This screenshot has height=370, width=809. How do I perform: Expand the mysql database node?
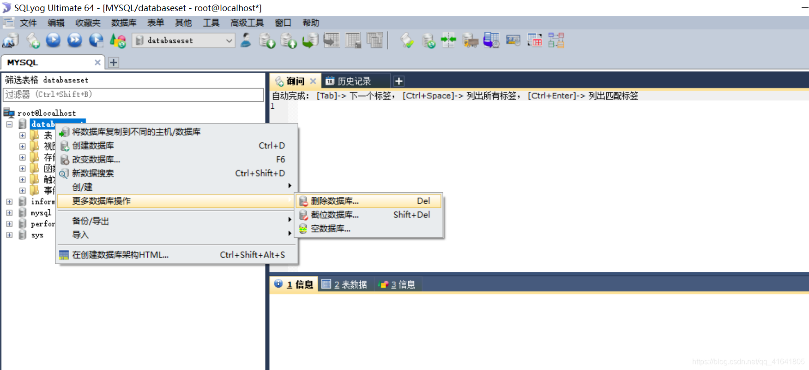pos(9,213)
